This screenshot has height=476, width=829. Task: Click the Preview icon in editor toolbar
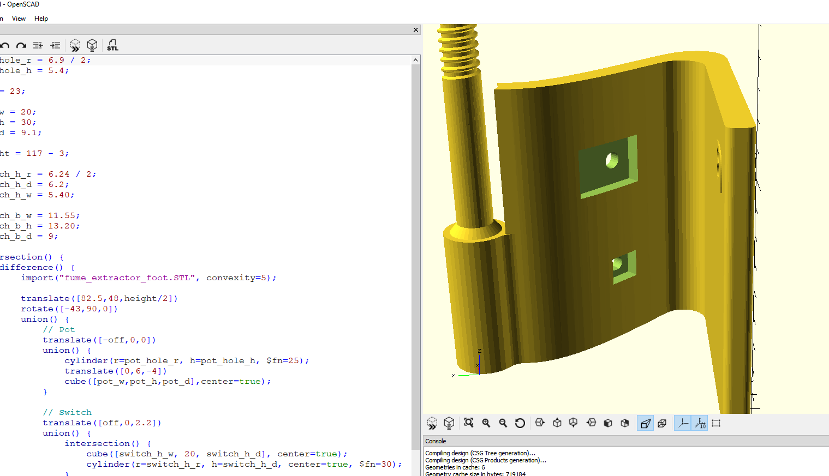coord(75,45)
